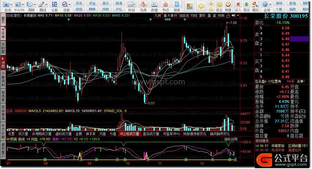The image size is (312, 169).
Task: Expand the 选股 dropdown arrow
Action: click(x=70, y=5)
